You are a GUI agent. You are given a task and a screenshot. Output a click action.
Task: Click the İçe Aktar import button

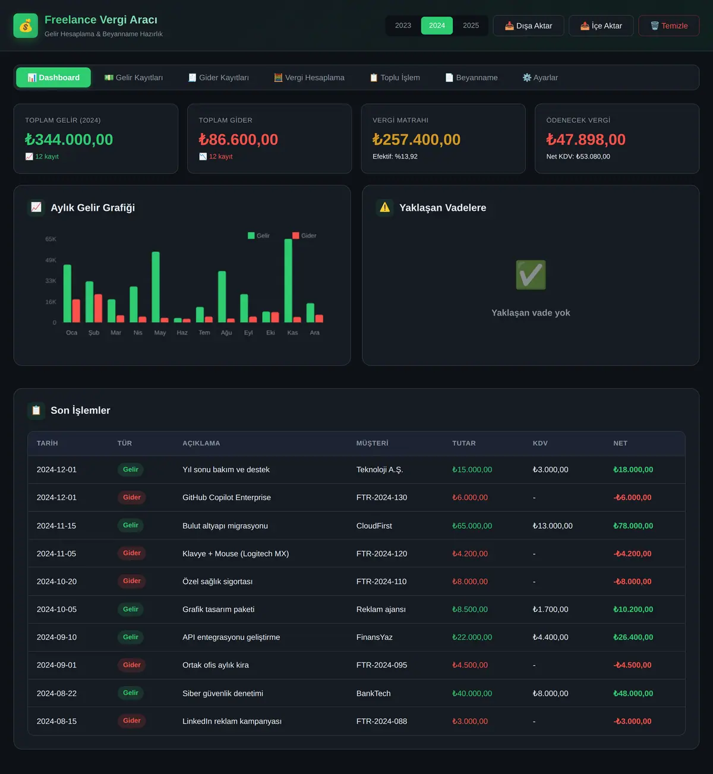[601, 26]
